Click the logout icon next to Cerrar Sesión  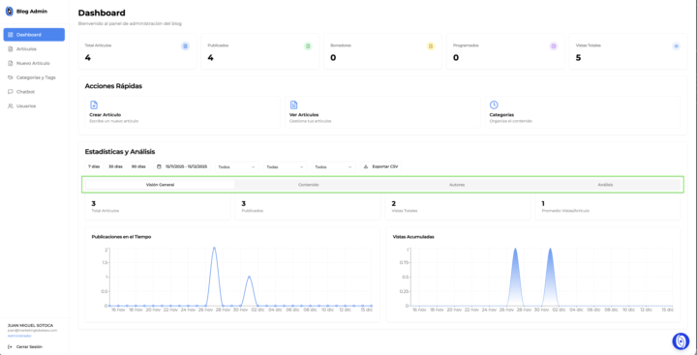[11, 346]
